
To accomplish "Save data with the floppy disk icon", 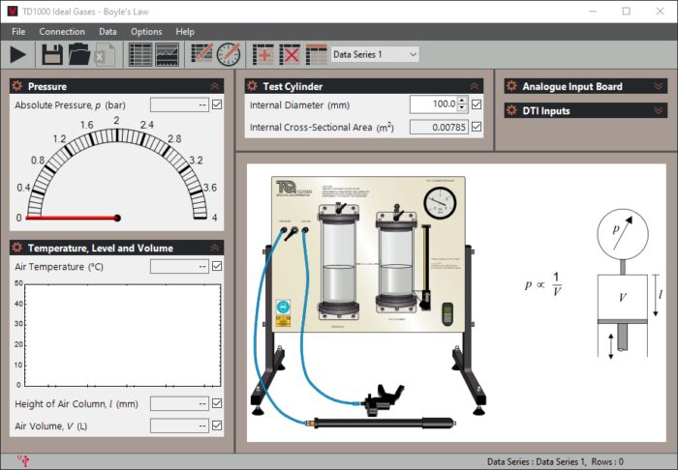I will 52,55.
